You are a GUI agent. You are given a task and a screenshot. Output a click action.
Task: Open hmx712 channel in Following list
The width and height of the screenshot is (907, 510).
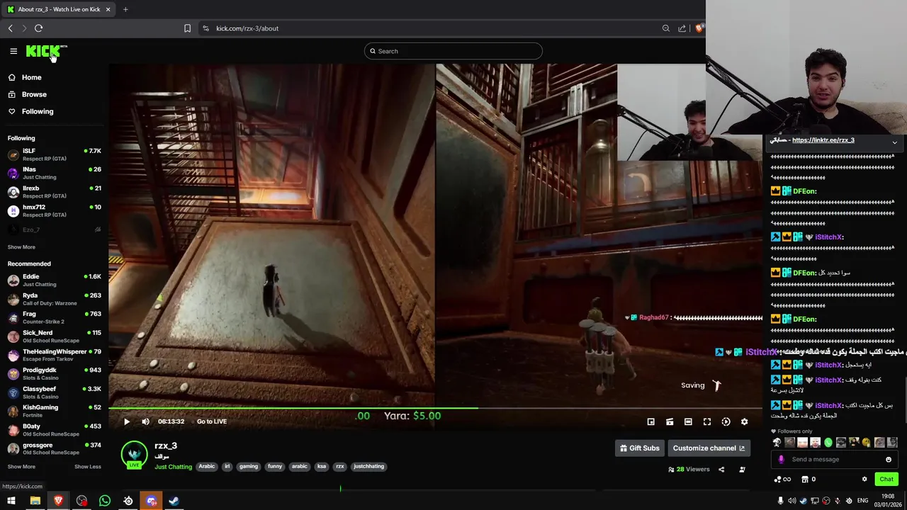click(54, 210)
